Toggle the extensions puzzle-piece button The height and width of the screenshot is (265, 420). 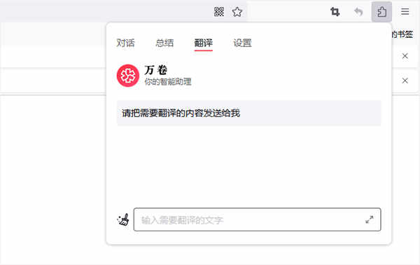(x=381, y=12)
